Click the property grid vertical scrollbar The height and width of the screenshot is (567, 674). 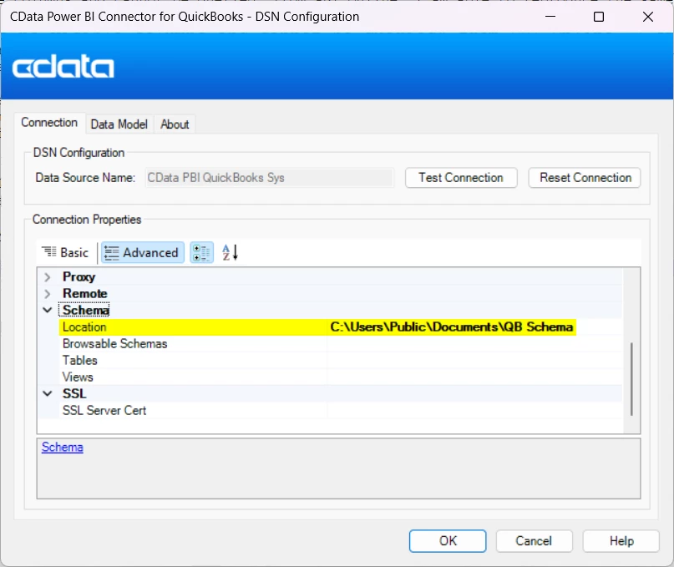tap(631, 379)
